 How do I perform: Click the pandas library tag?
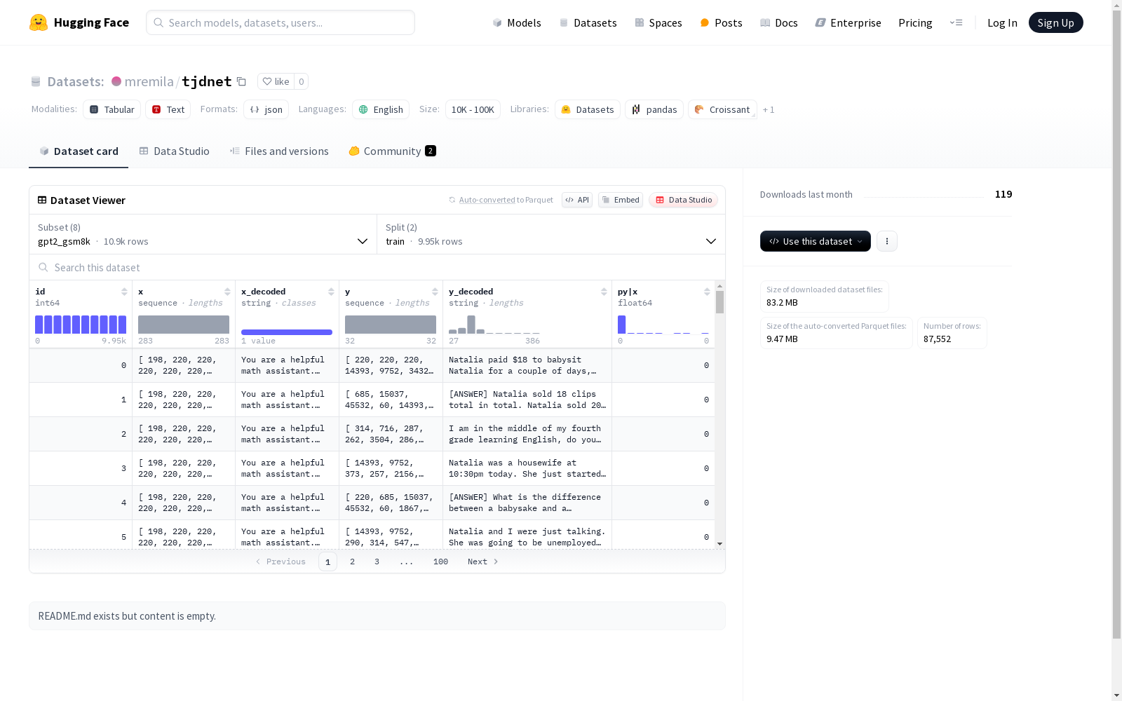(654, 109)
